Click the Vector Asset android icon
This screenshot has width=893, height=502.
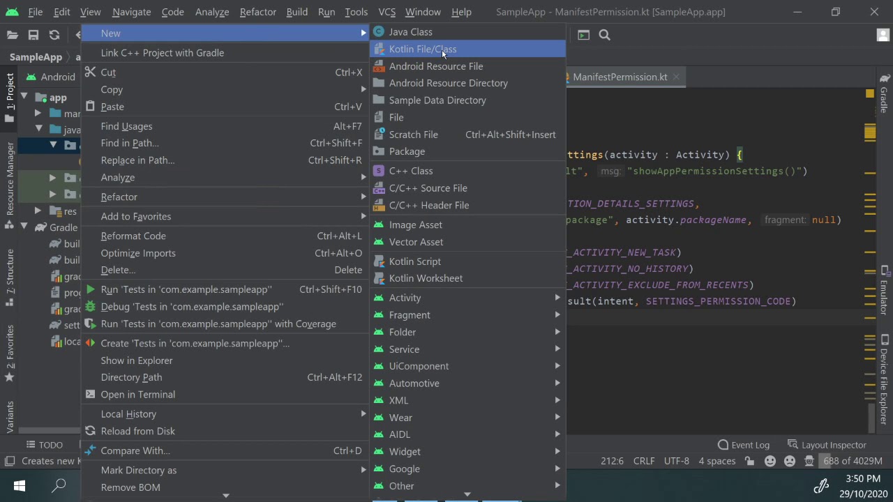tap(379, 242)
